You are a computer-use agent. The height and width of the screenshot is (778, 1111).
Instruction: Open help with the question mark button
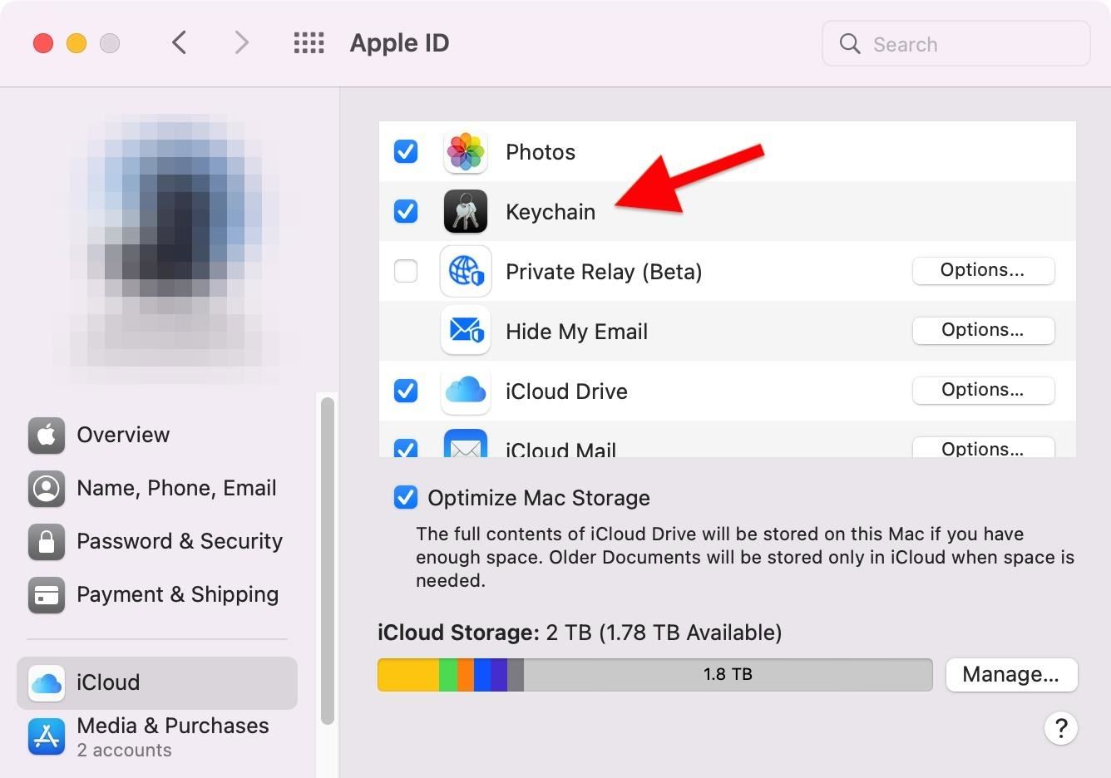[x=1061, y=728]
